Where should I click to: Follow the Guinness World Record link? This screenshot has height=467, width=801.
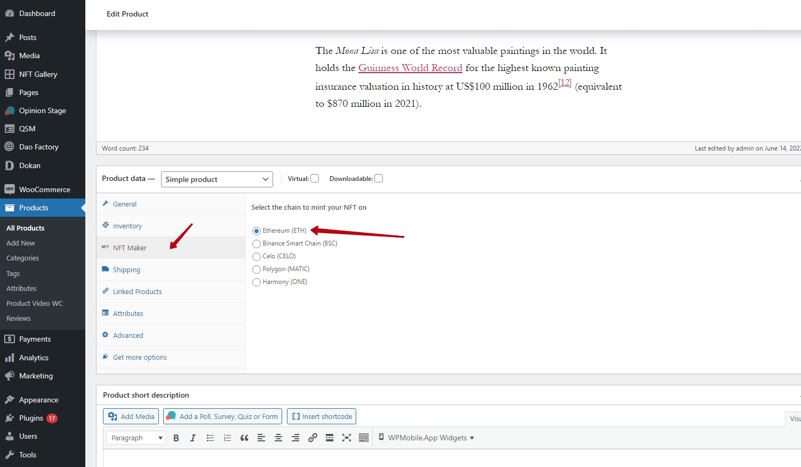point(410,68)
